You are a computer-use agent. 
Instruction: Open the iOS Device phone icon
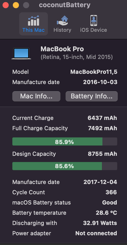click(x=94, y=21)
